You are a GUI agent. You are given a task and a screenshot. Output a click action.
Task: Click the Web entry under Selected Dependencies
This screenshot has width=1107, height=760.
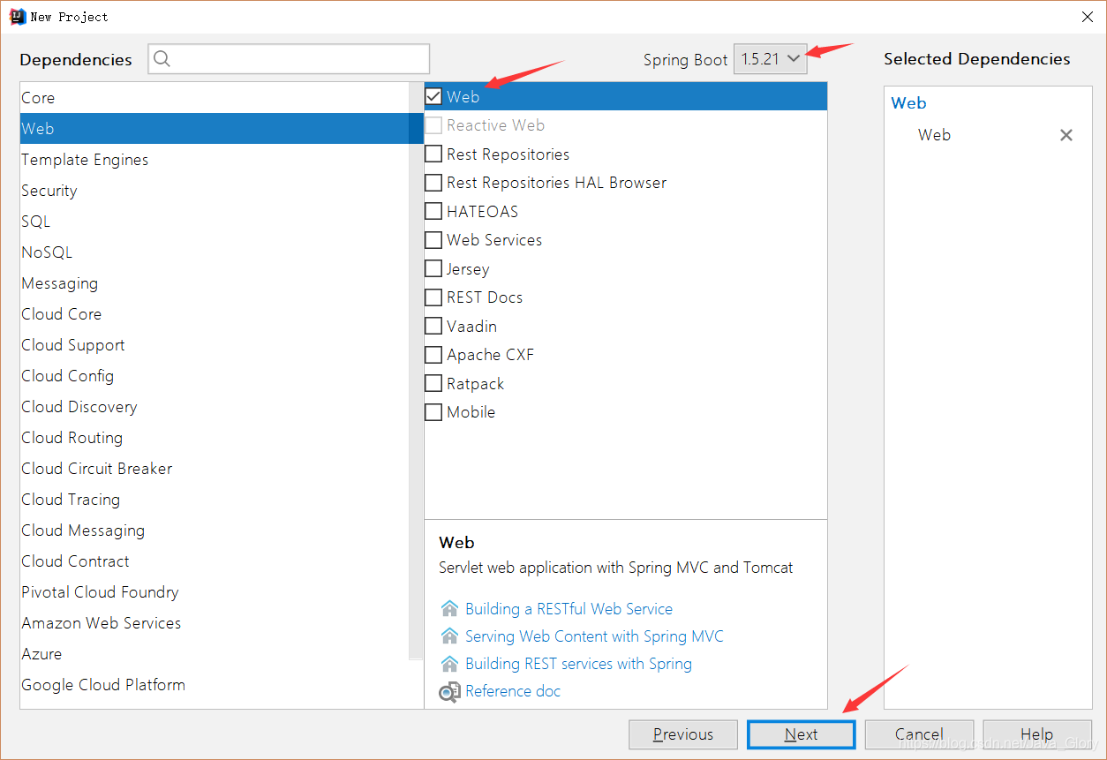point(934,135)
